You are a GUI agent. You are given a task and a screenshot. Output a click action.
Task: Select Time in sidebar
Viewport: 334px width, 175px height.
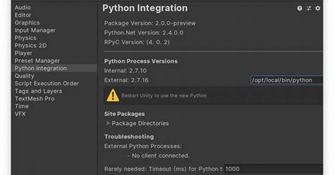click(22, 106)
